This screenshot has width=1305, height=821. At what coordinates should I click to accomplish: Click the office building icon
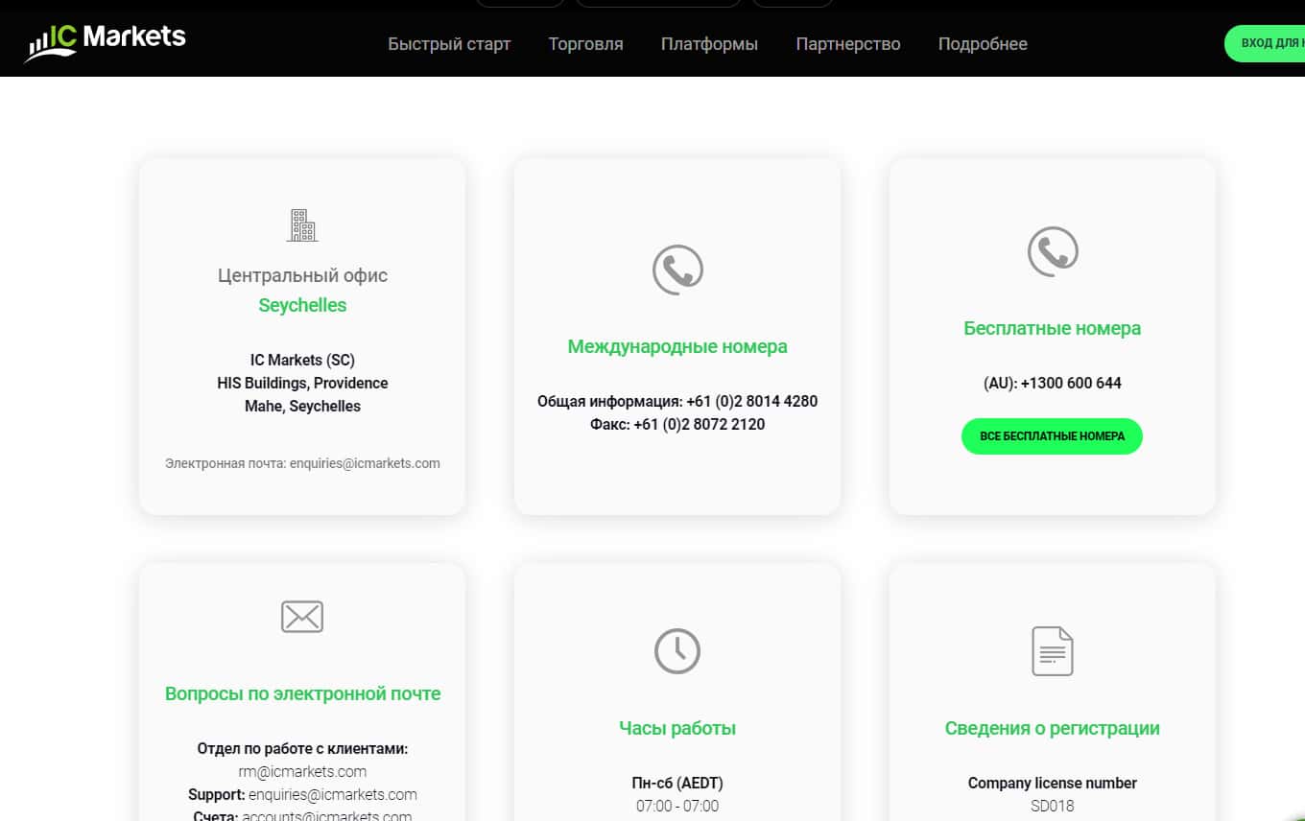point(302,224)
